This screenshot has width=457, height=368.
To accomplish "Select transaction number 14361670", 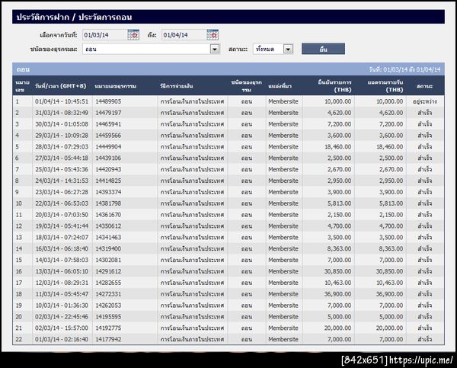I will pyautogui.click(x=108, y=215).
